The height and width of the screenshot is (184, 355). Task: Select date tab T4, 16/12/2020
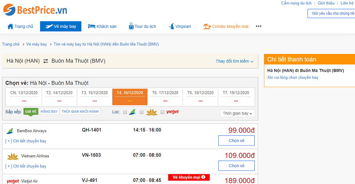pyautogui.click(x=130, y=96)
